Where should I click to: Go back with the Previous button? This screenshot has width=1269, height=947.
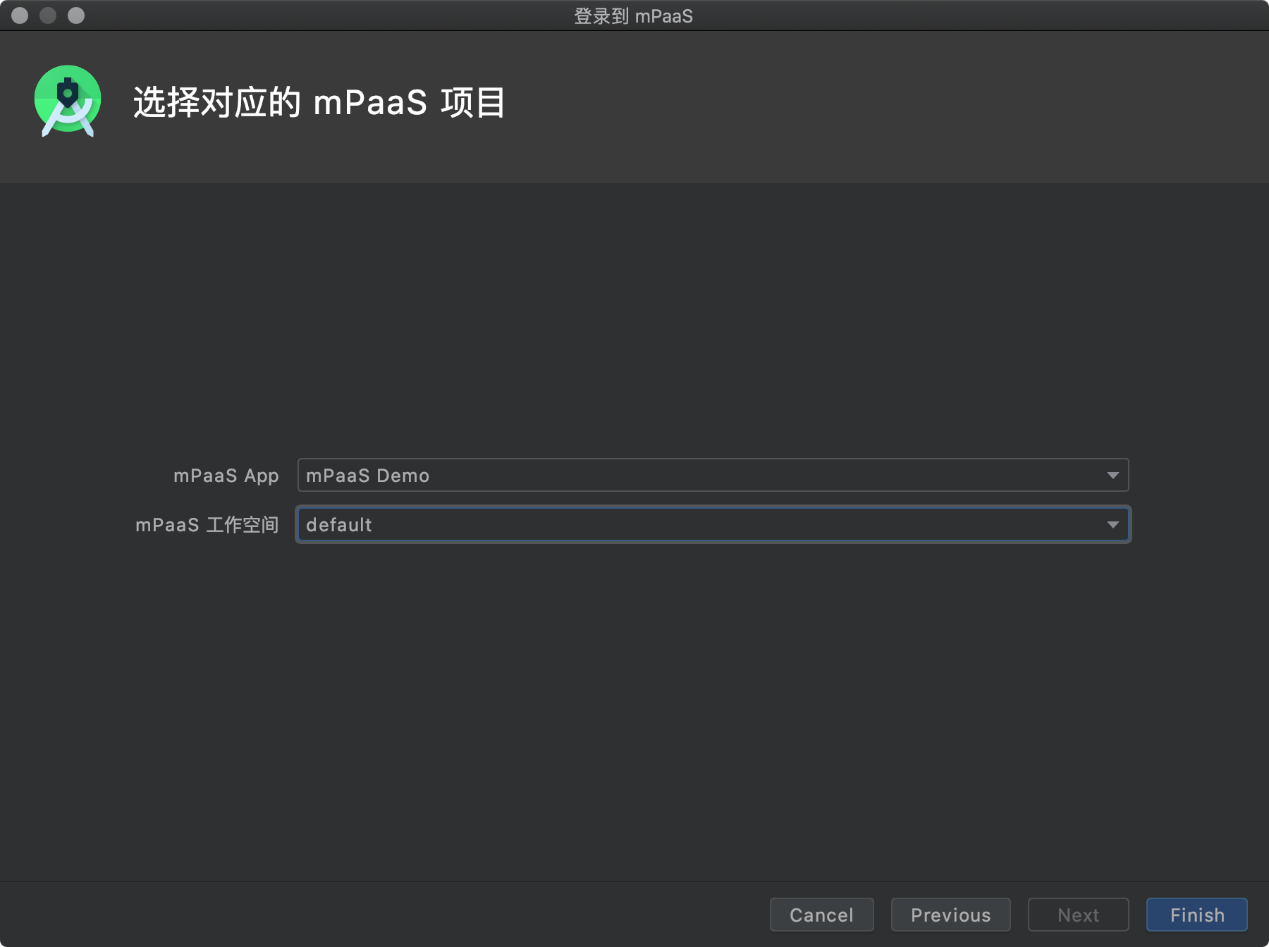coord(950,915)
